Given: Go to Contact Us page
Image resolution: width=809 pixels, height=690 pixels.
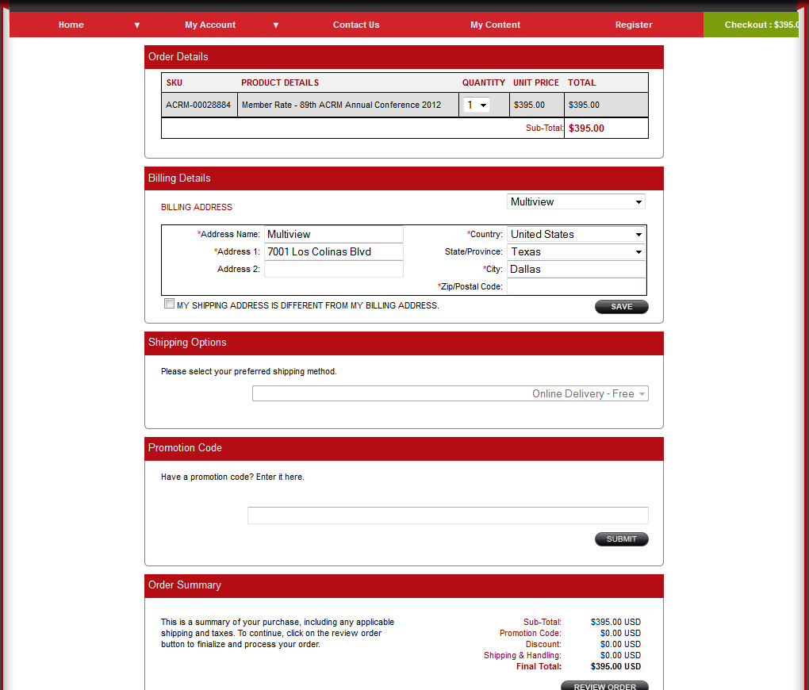Looking at the screenshot, I should (x=356, y=25).
